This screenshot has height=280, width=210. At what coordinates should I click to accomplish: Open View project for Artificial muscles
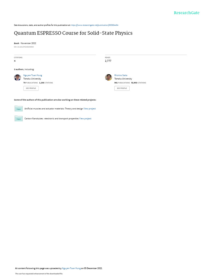(x=90, y=109)
